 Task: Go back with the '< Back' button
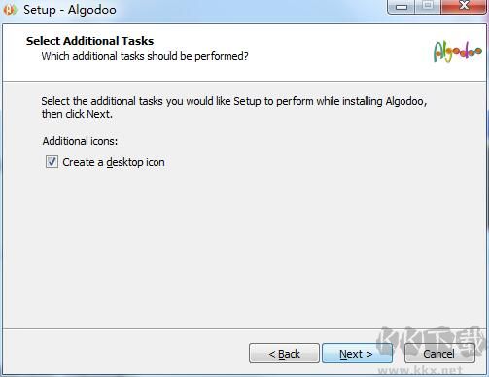(x=284, y=354)
